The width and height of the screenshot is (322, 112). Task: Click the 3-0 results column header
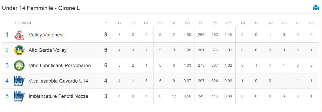click(x=243, y=23)
